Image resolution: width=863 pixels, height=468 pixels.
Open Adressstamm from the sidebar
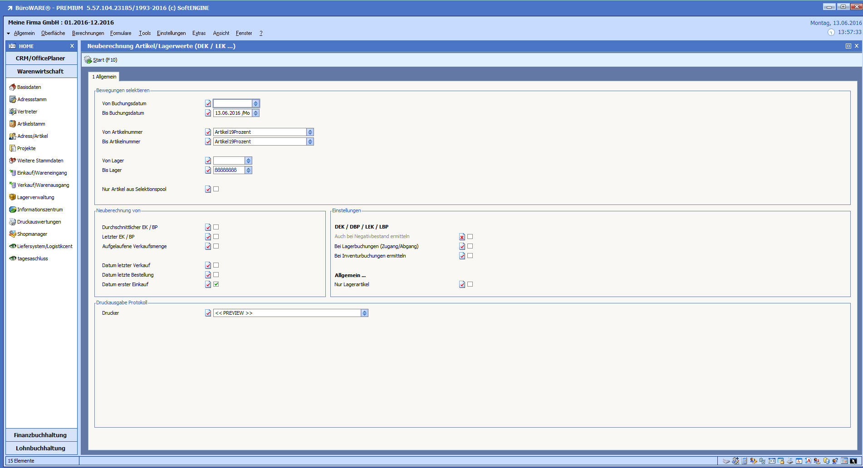pyautogui.click(x=13, y=99)
